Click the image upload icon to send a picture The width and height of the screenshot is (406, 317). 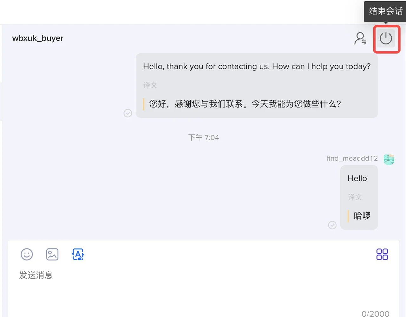[x=52, y=254]
